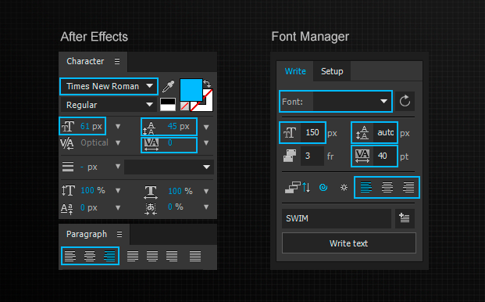Align center in Font Manager
485x302 pixels.
pos(387,188)
